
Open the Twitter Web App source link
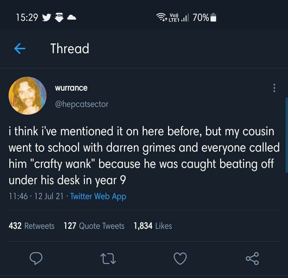(98, 196)
